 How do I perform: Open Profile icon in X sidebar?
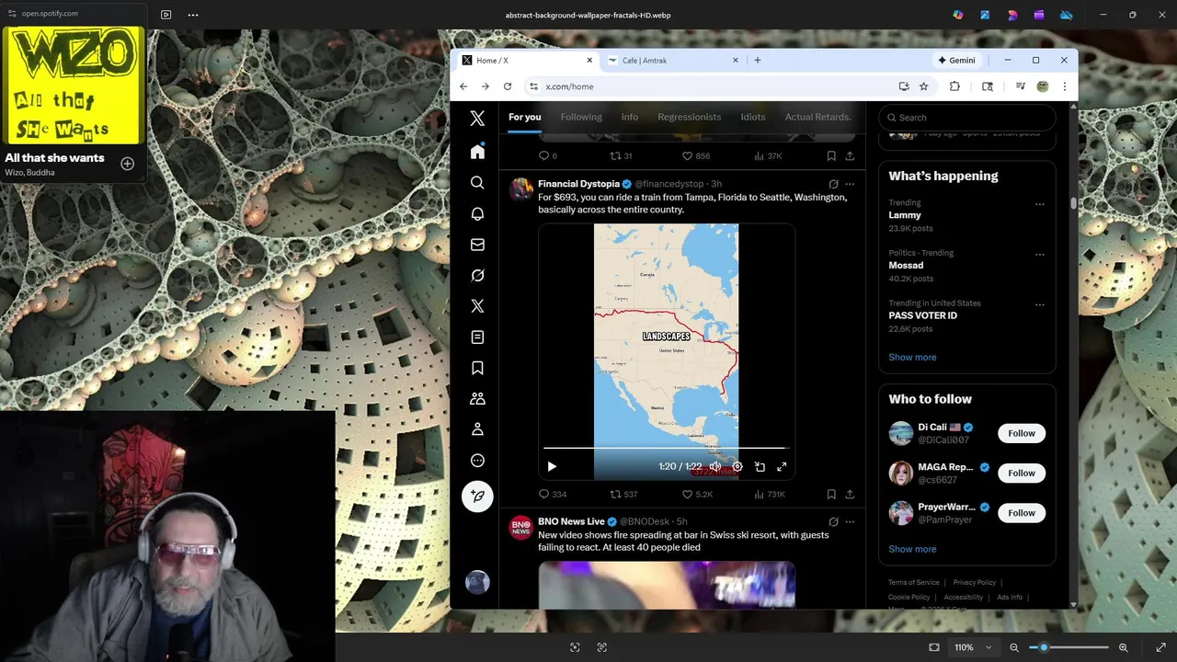click(x=477, y=429)
